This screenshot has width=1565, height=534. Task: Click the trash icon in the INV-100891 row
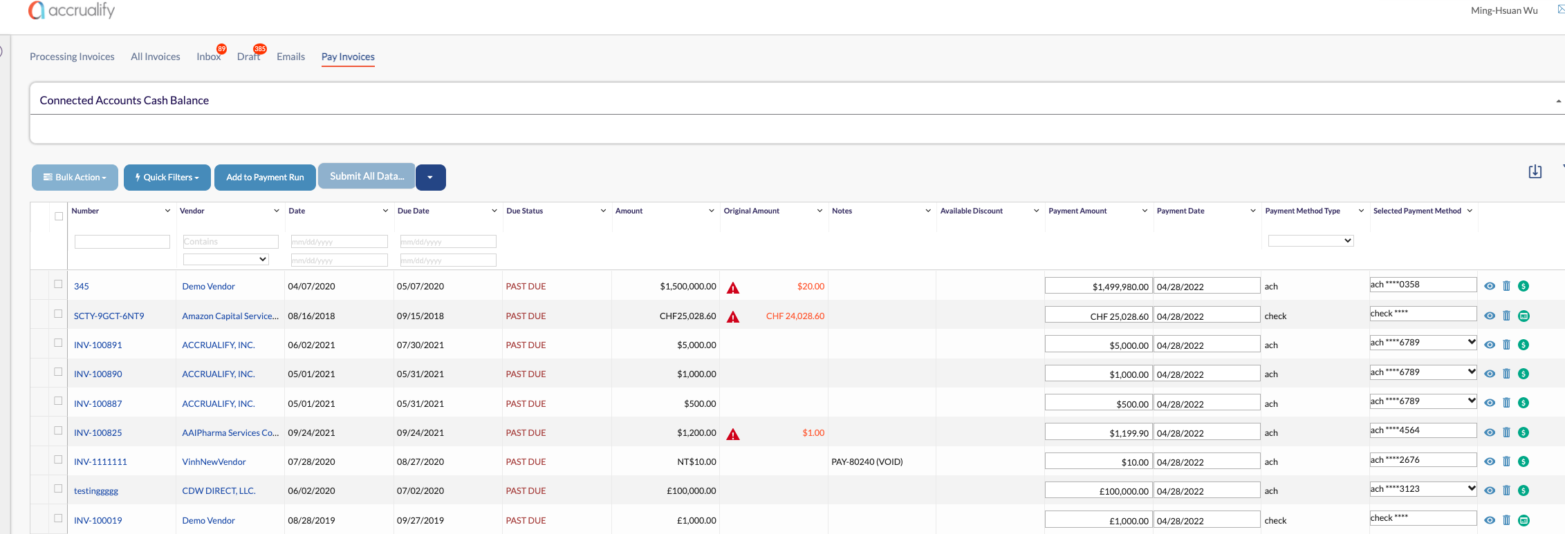point(1506,345)
